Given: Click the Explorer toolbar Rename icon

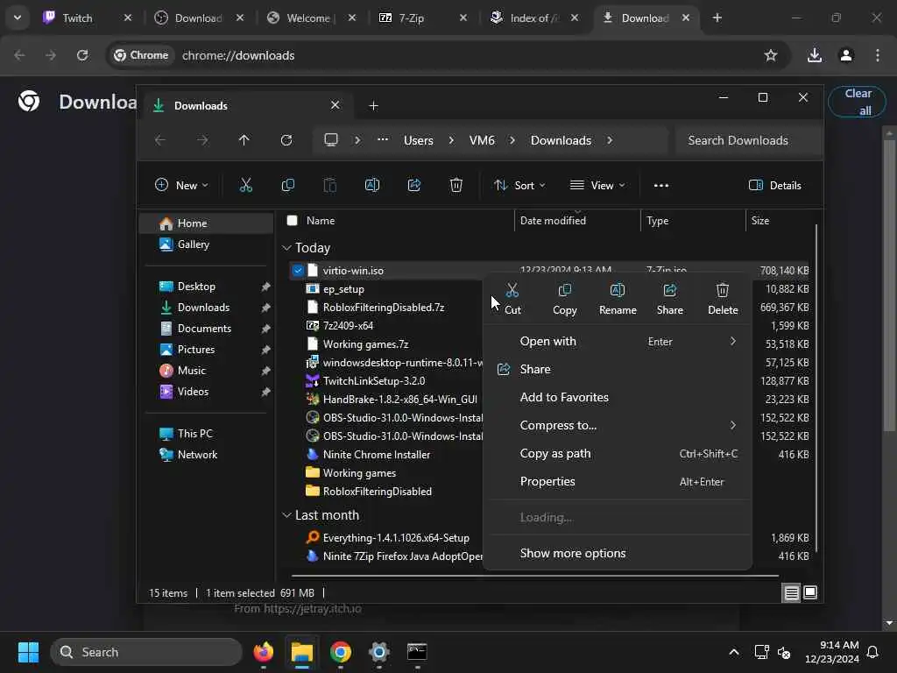Looking at the screenshot, I should (x=371, y=185).
